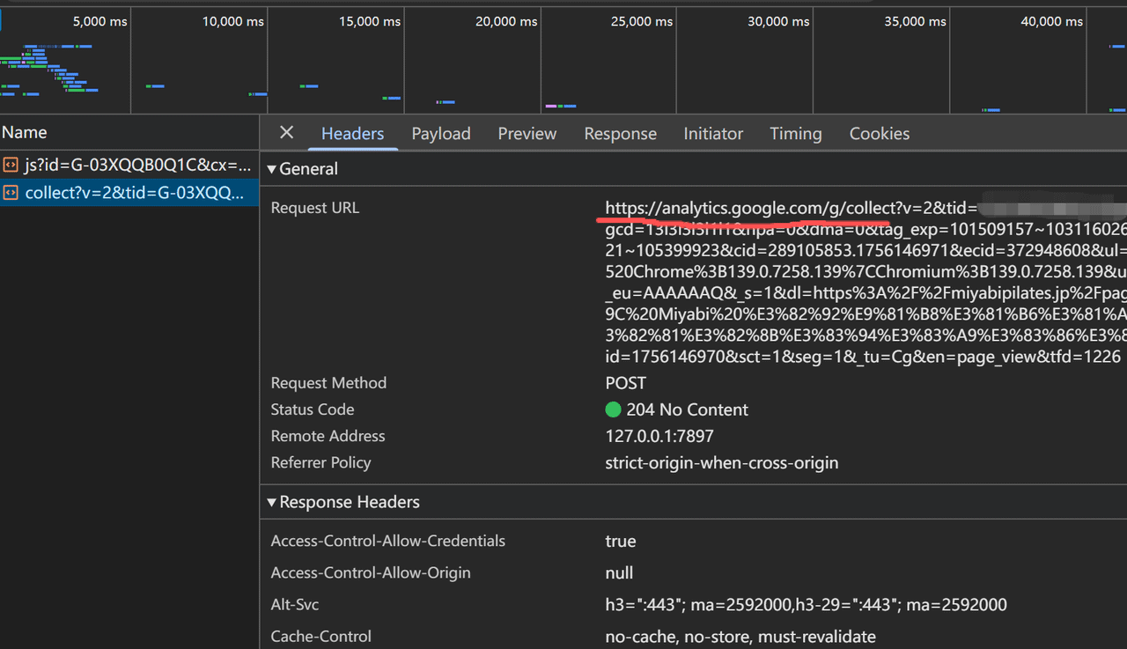Select the collect?v=2&tid request row
The height and width of the screenshot is (649, 1127).
click(134, 193)
